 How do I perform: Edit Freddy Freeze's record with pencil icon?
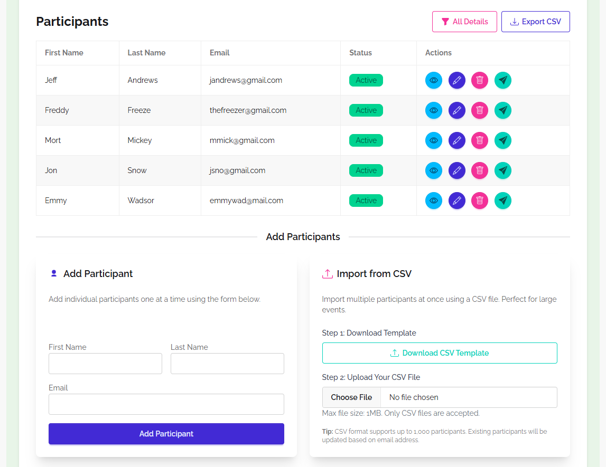click(456, 110)
